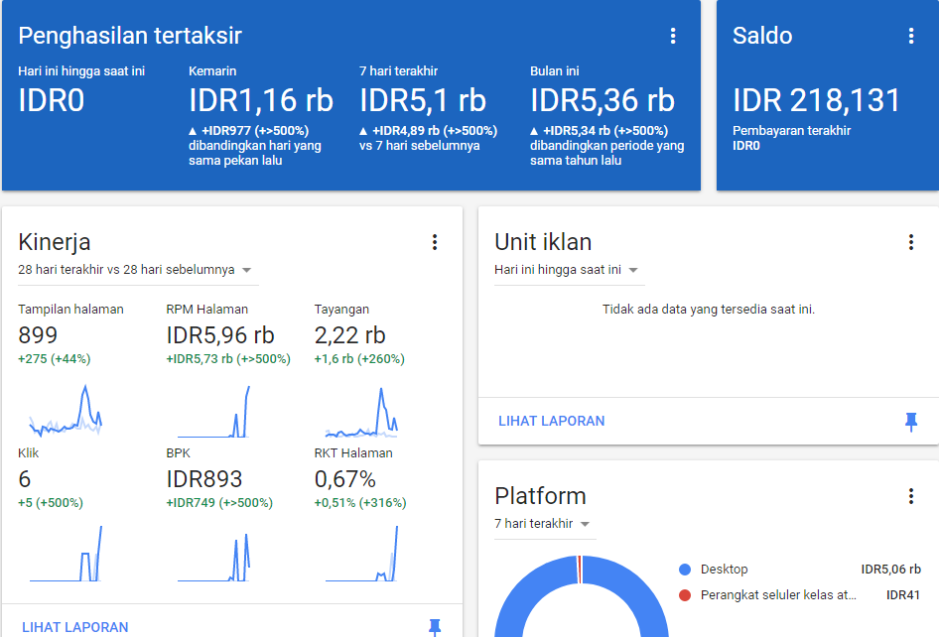Click Bulan ini value IDR5,36 rb
Viewport: 939px width, 637px height.
[x=602, y=100]
